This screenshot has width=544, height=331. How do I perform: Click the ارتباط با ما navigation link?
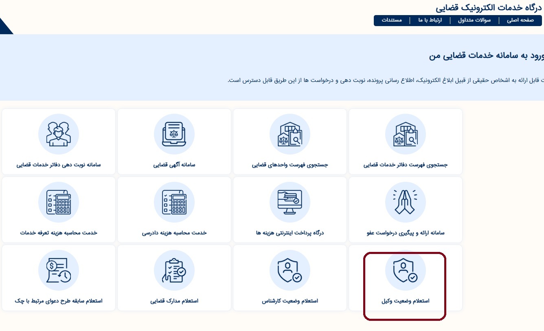tap(430, 20)
